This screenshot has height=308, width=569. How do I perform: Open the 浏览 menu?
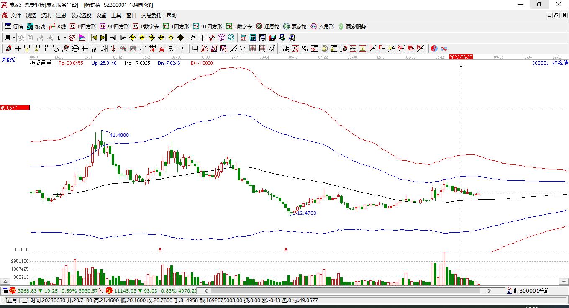[31, 15]
